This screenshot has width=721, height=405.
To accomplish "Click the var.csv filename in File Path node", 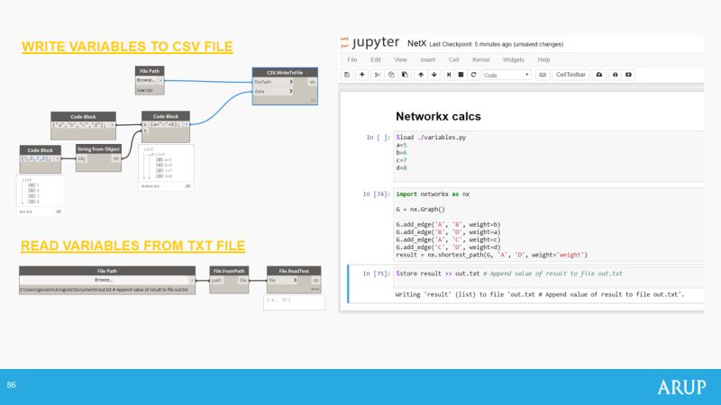I will pos(145,90).
